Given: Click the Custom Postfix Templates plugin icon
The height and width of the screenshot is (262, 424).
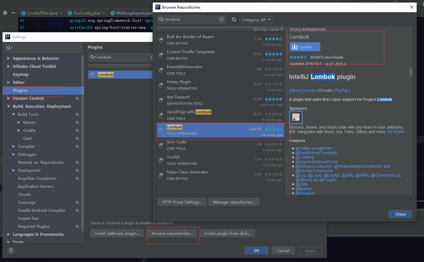Looking at the screenshot, I should point(162,55).
